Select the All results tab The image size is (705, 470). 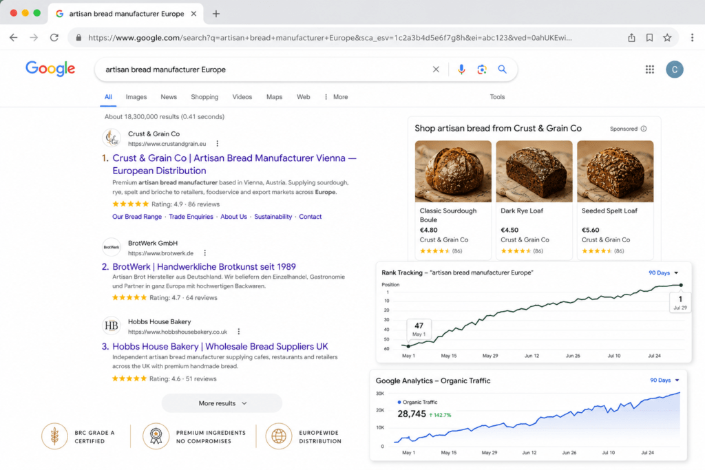[x=108, y=97]
